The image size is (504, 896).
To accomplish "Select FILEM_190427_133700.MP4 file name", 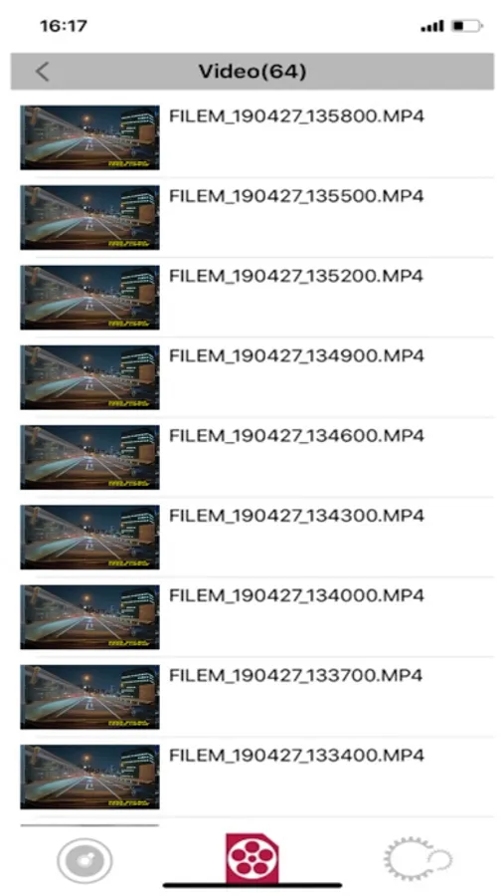I will click(x=296, y=677).
